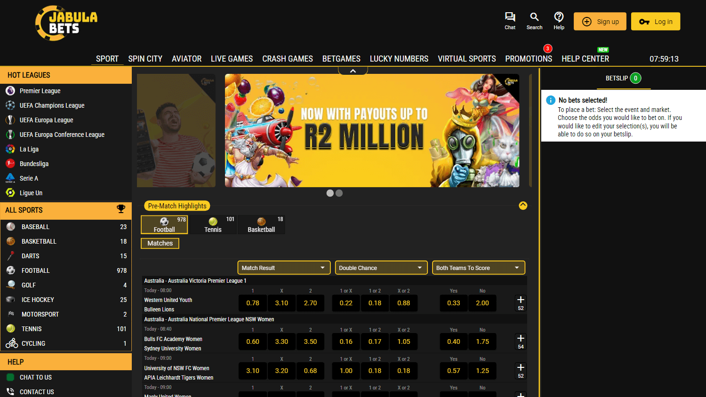Image resolution: width=706 pixels, height=397 pixels.
Task: Click the Baseball sport icon
Action: (x=11, y=227)
